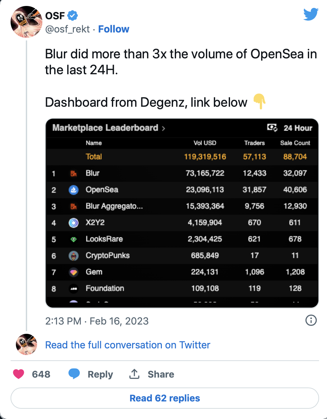
Task: Open the leaderboard image thumbnail's Blur row
Action: click(x=182, y=173)
